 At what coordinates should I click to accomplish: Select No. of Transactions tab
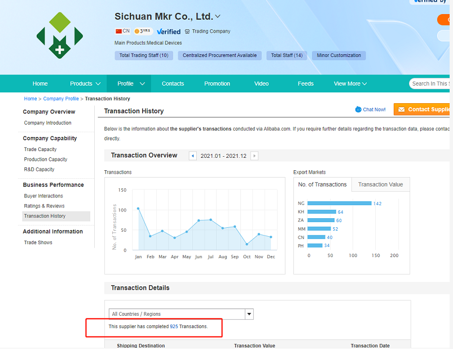[x=322, y=184]
